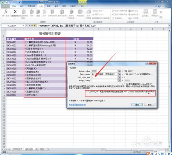Collapse dialog via Range_lookup range selector
The image size is (172, 155).
[119, 81]
